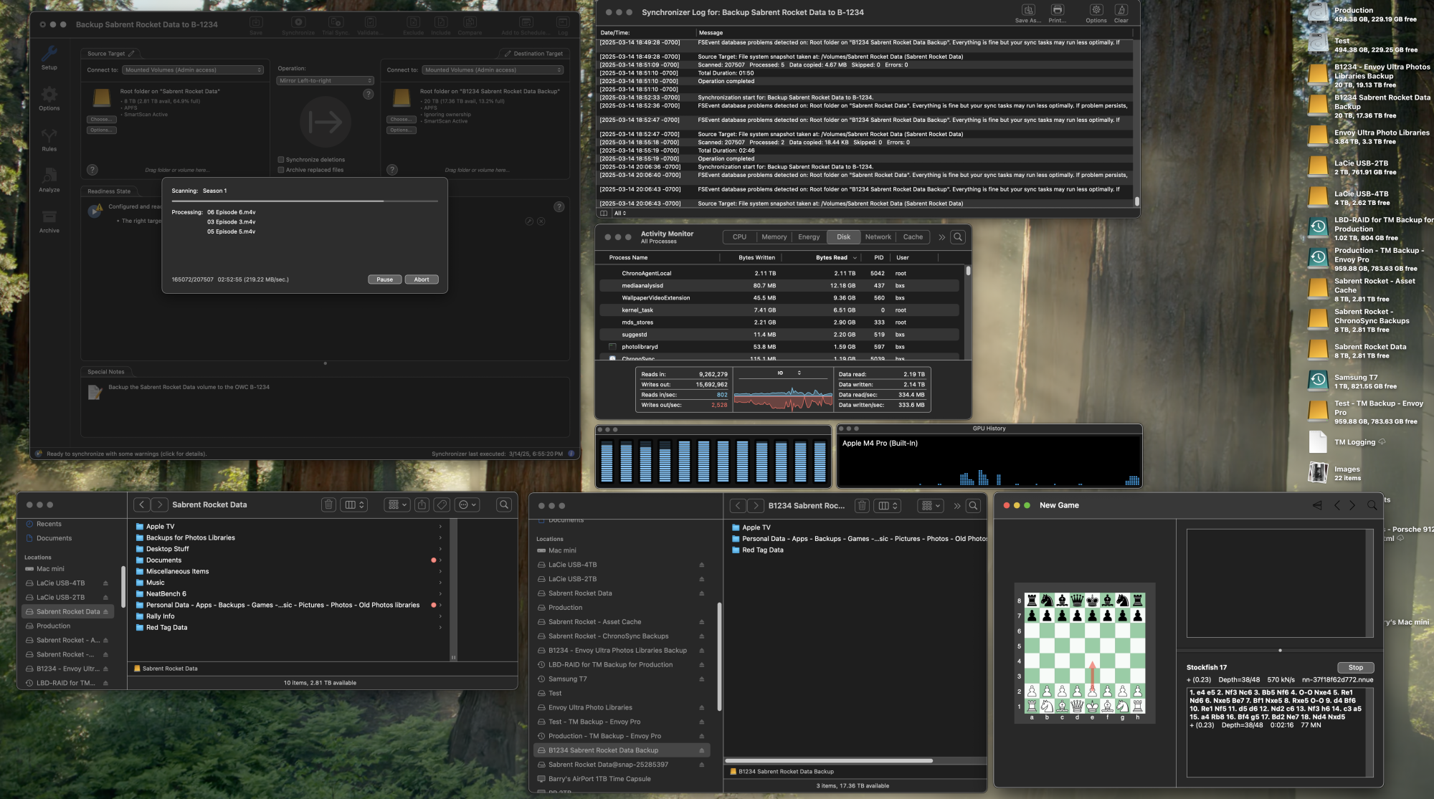Open the Mirror Left-to-right operation dropdown

pos(325,81)
